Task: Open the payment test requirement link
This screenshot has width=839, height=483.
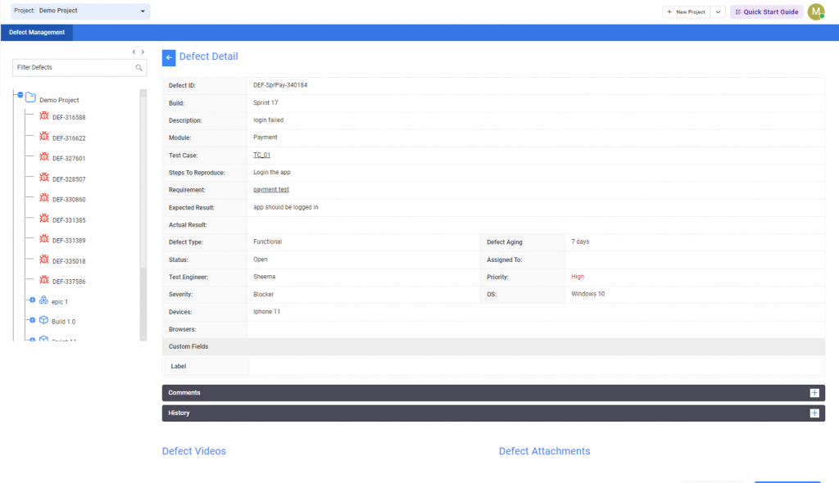Action: tap(270, 189)
